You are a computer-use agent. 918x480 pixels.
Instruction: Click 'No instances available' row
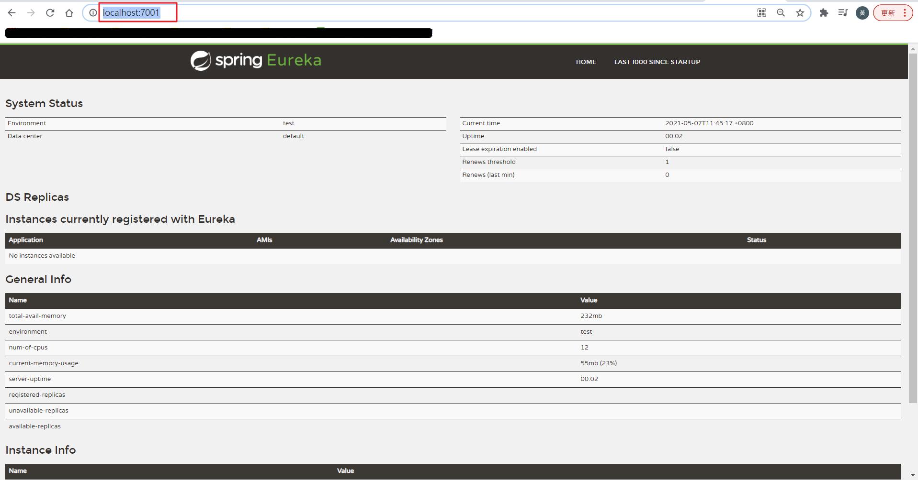tap(453, 256)
